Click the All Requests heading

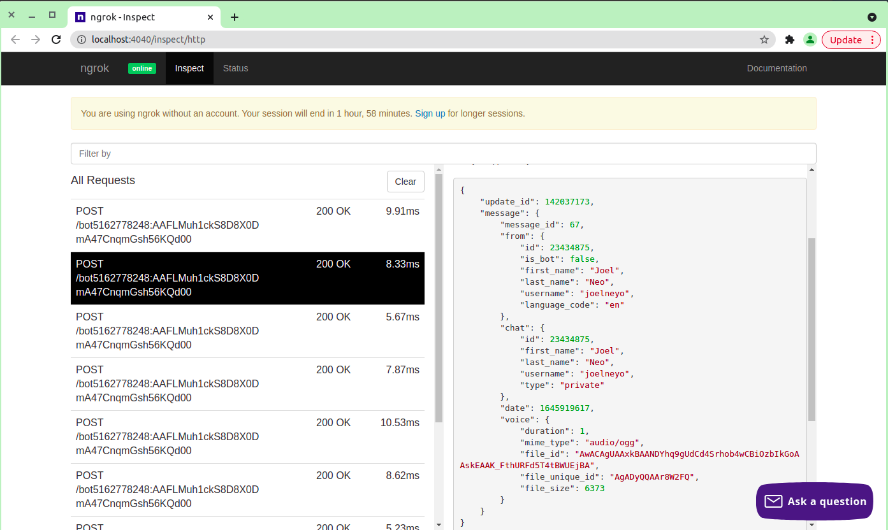[103, 180]
